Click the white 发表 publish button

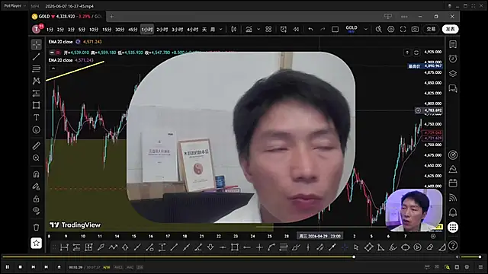coord(451,29)
